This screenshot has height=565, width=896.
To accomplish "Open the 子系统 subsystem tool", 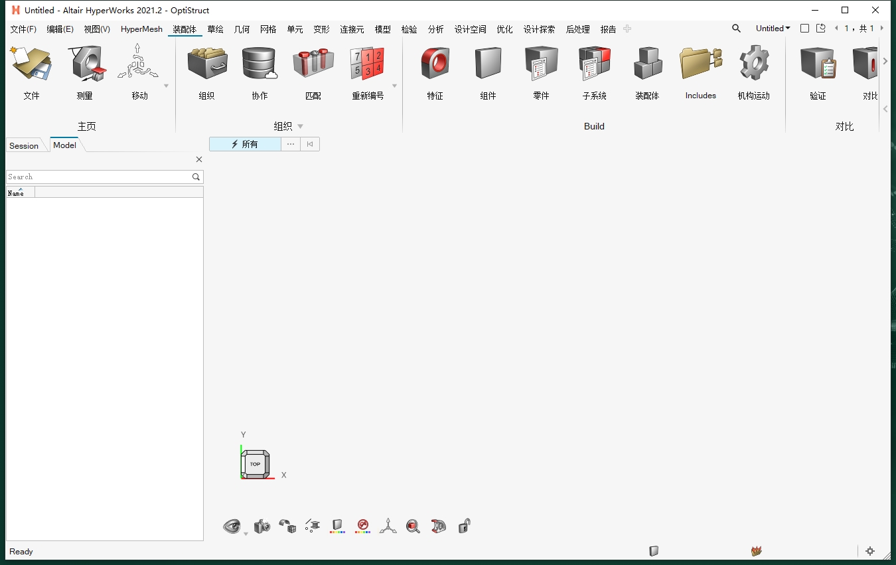I will click(x=594, y=65).
